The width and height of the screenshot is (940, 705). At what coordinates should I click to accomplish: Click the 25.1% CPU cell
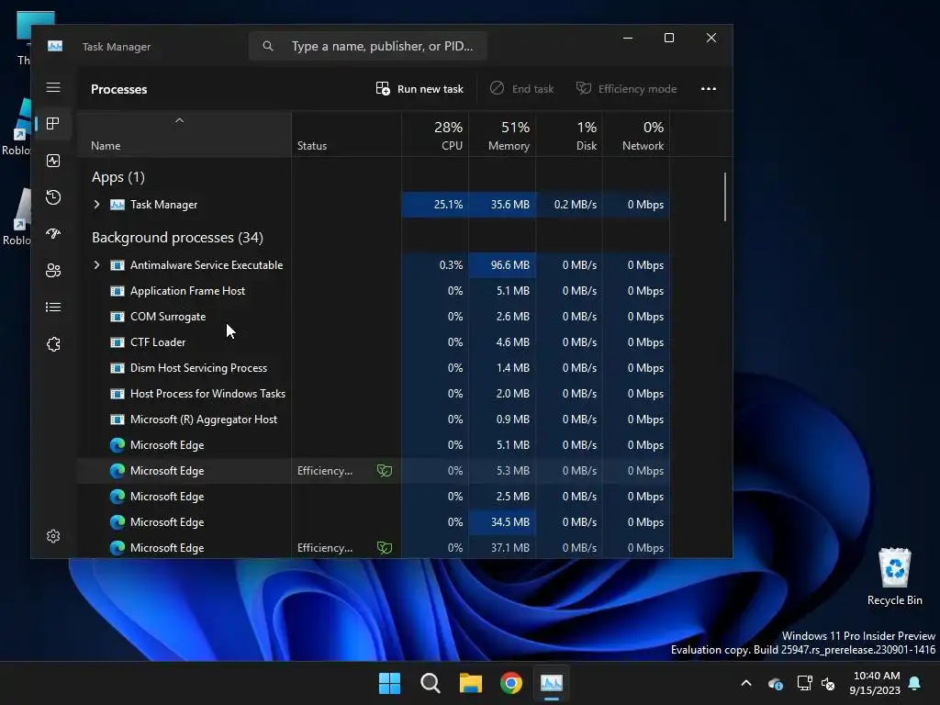pyautogui.click(x=435, y=205)
